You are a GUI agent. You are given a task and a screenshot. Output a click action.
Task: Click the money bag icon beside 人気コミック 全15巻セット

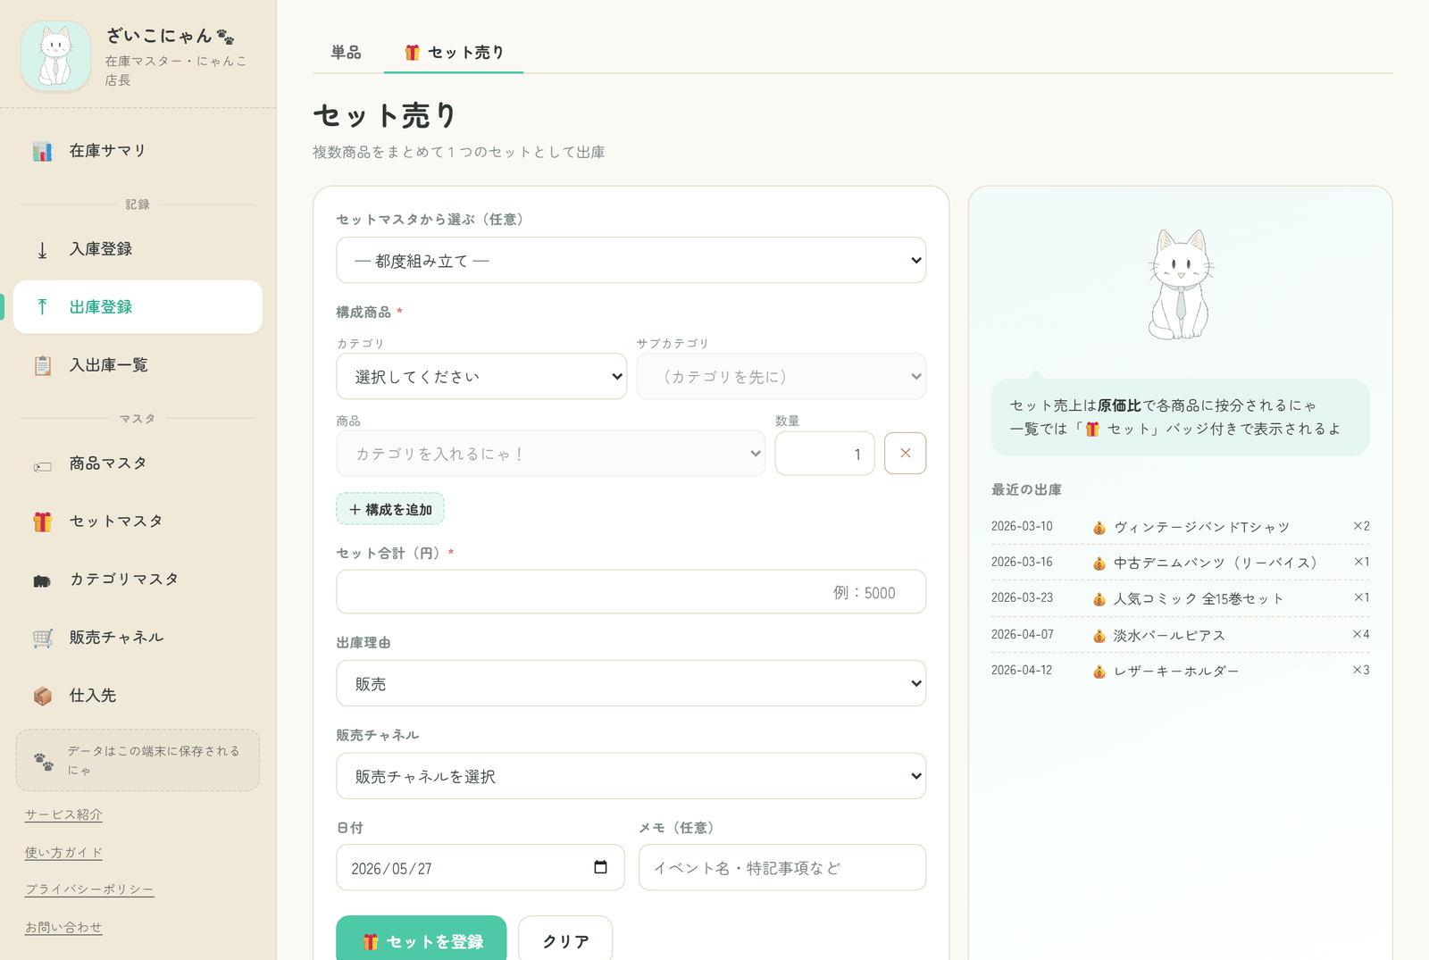point(1099,599)
